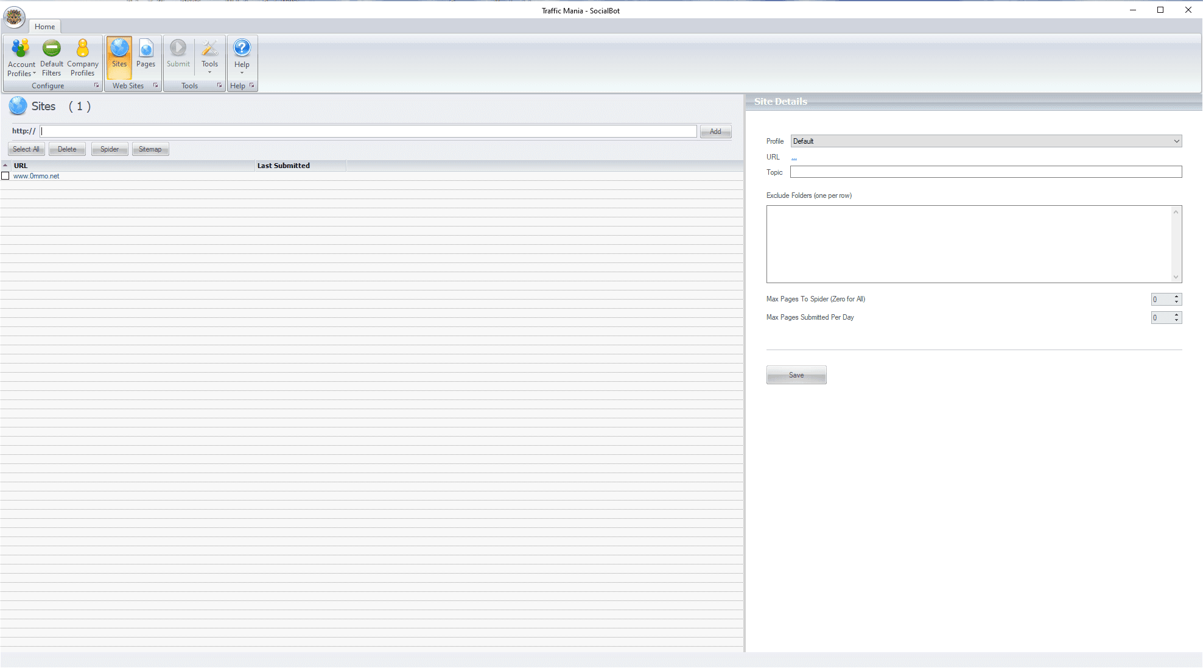This screenshot has width=1203, height=668.
Task: Expand the Account Profiles dropdown arrow
Action: 34,73
